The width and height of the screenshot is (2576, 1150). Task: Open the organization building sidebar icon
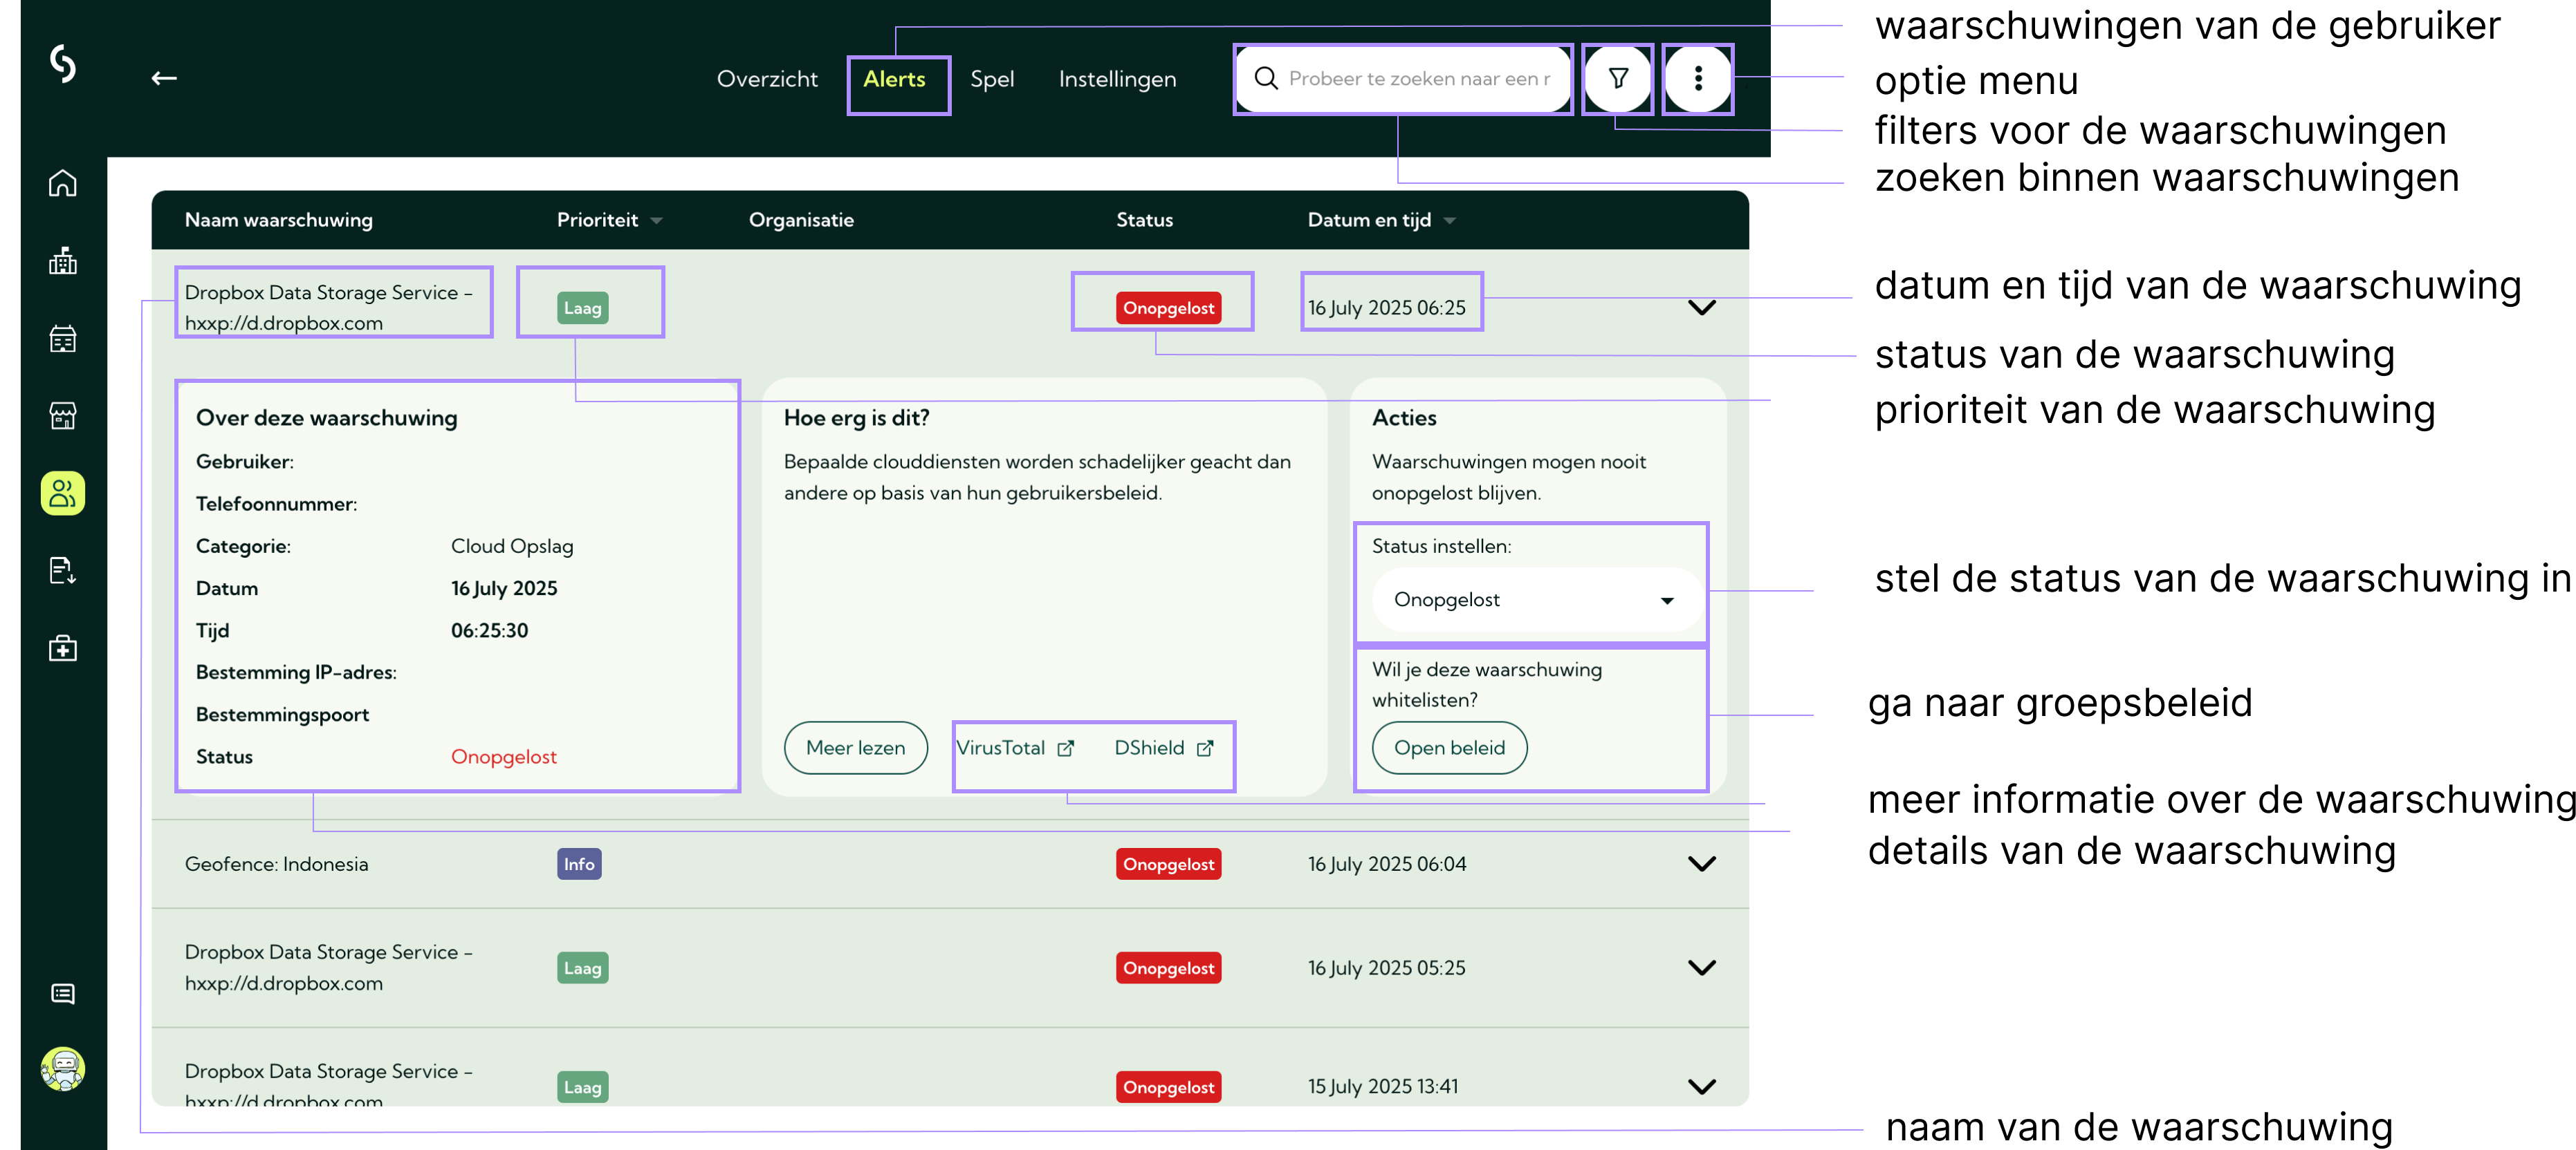63,261
